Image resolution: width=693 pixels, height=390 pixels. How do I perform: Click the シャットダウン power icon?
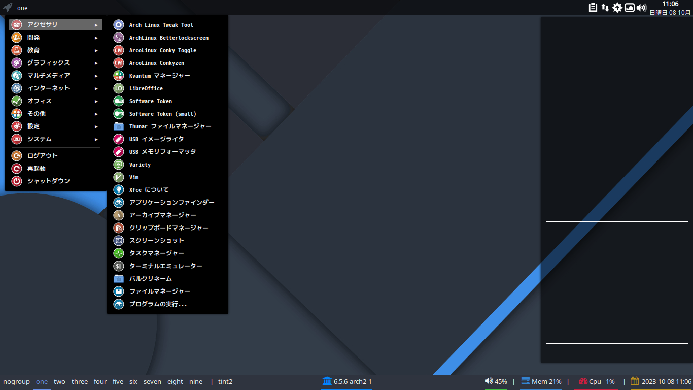pos(17,181)
